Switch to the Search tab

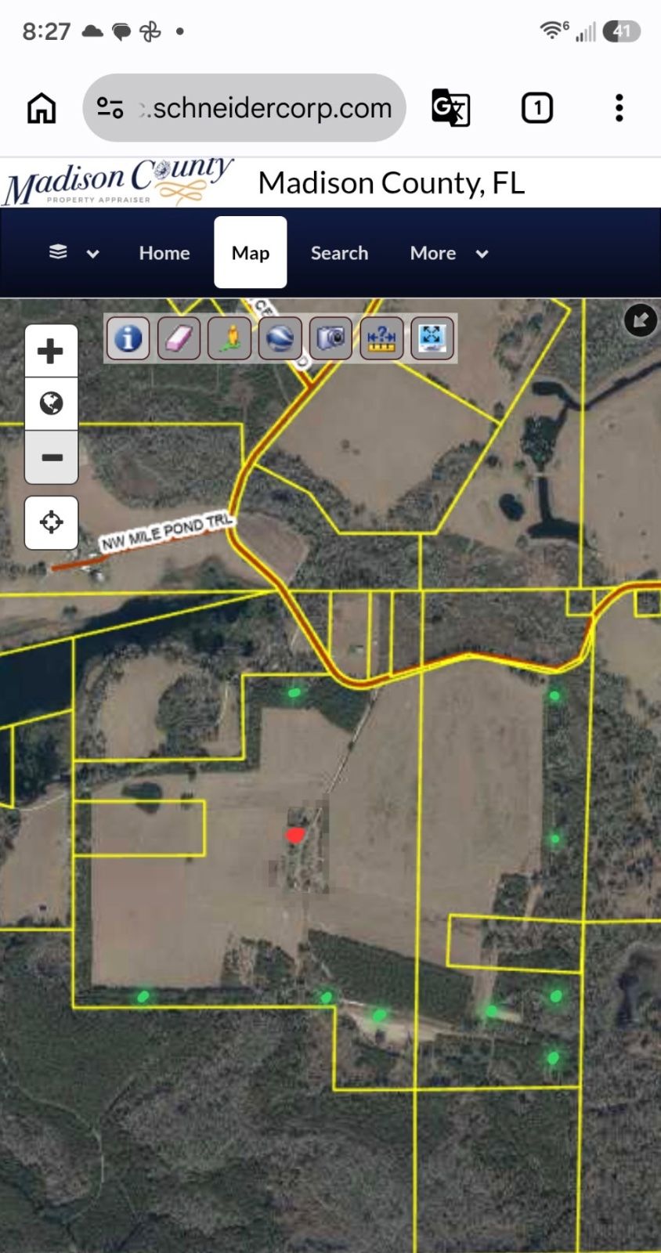[339, 253]
